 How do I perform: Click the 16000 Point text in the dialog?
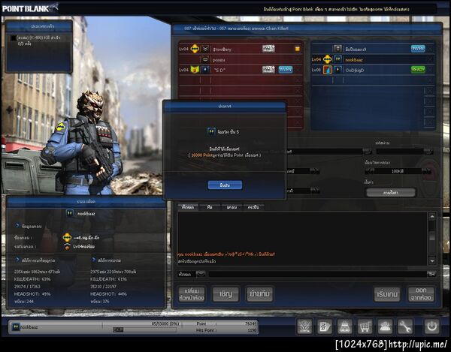(x=201, y=155)
